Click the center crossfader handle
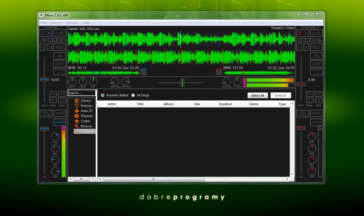364x216 pixels. [182, 83]
